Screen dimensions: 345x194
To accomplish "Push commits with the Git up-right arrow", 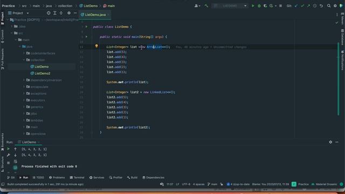I will pos(308,6).
